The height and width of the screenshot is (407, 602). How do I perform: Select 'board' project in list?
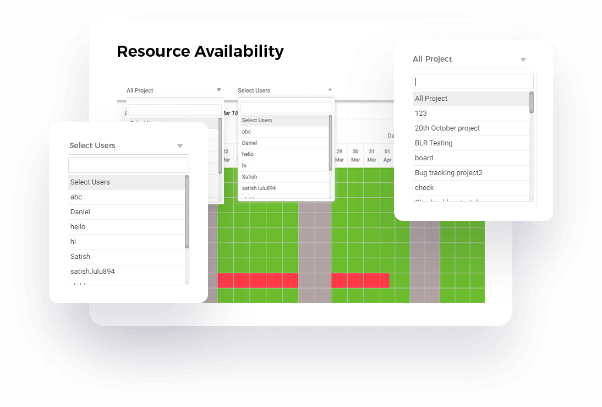point(470,158)
